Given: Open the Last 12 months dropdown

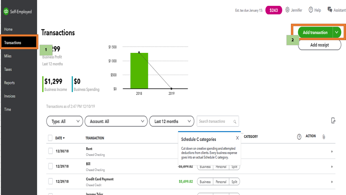Looking at the screenshot, I should (x=171, y=121).
